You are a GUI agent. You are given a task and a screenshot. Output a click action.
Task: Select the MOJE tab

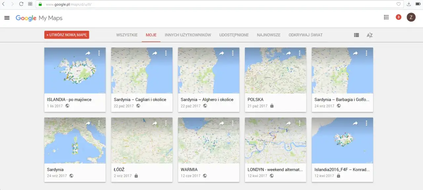pos(151,35)
